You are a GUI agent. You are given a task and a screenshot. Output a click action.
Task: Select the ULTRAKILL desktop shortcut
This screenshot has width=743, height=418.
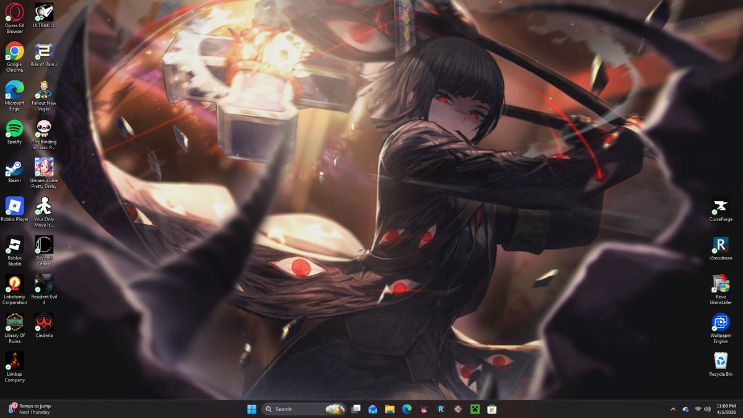tap(44, 15)
